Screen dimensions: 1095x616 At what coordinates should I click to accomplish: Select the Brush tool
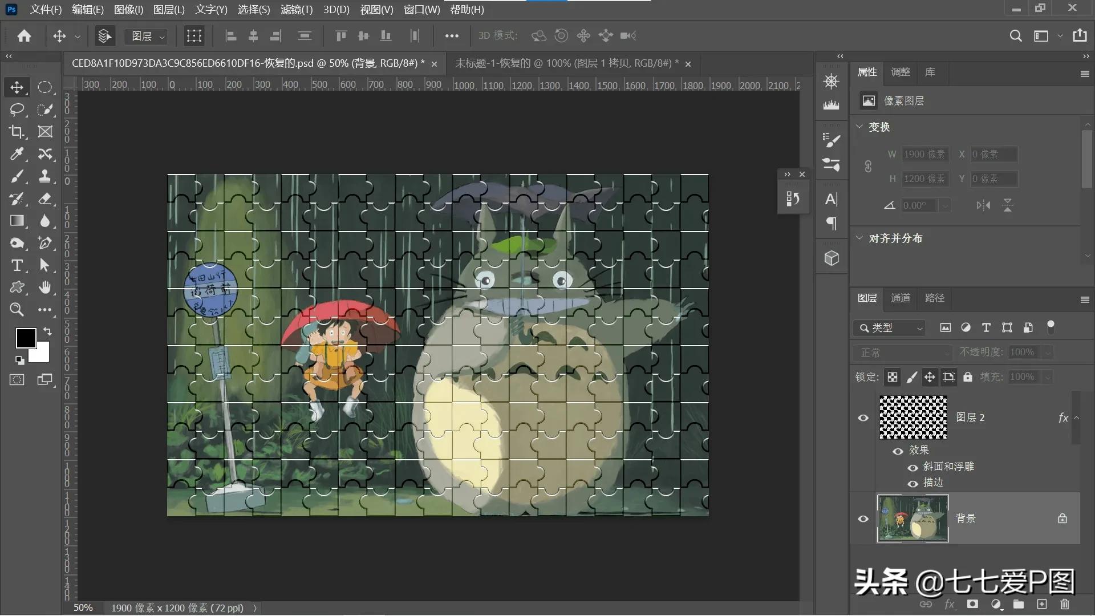point(17,176)
